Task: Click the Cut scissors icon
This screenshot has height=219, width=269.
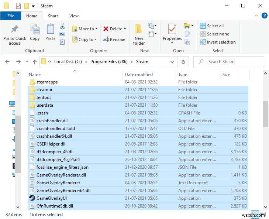Action: 62,26
